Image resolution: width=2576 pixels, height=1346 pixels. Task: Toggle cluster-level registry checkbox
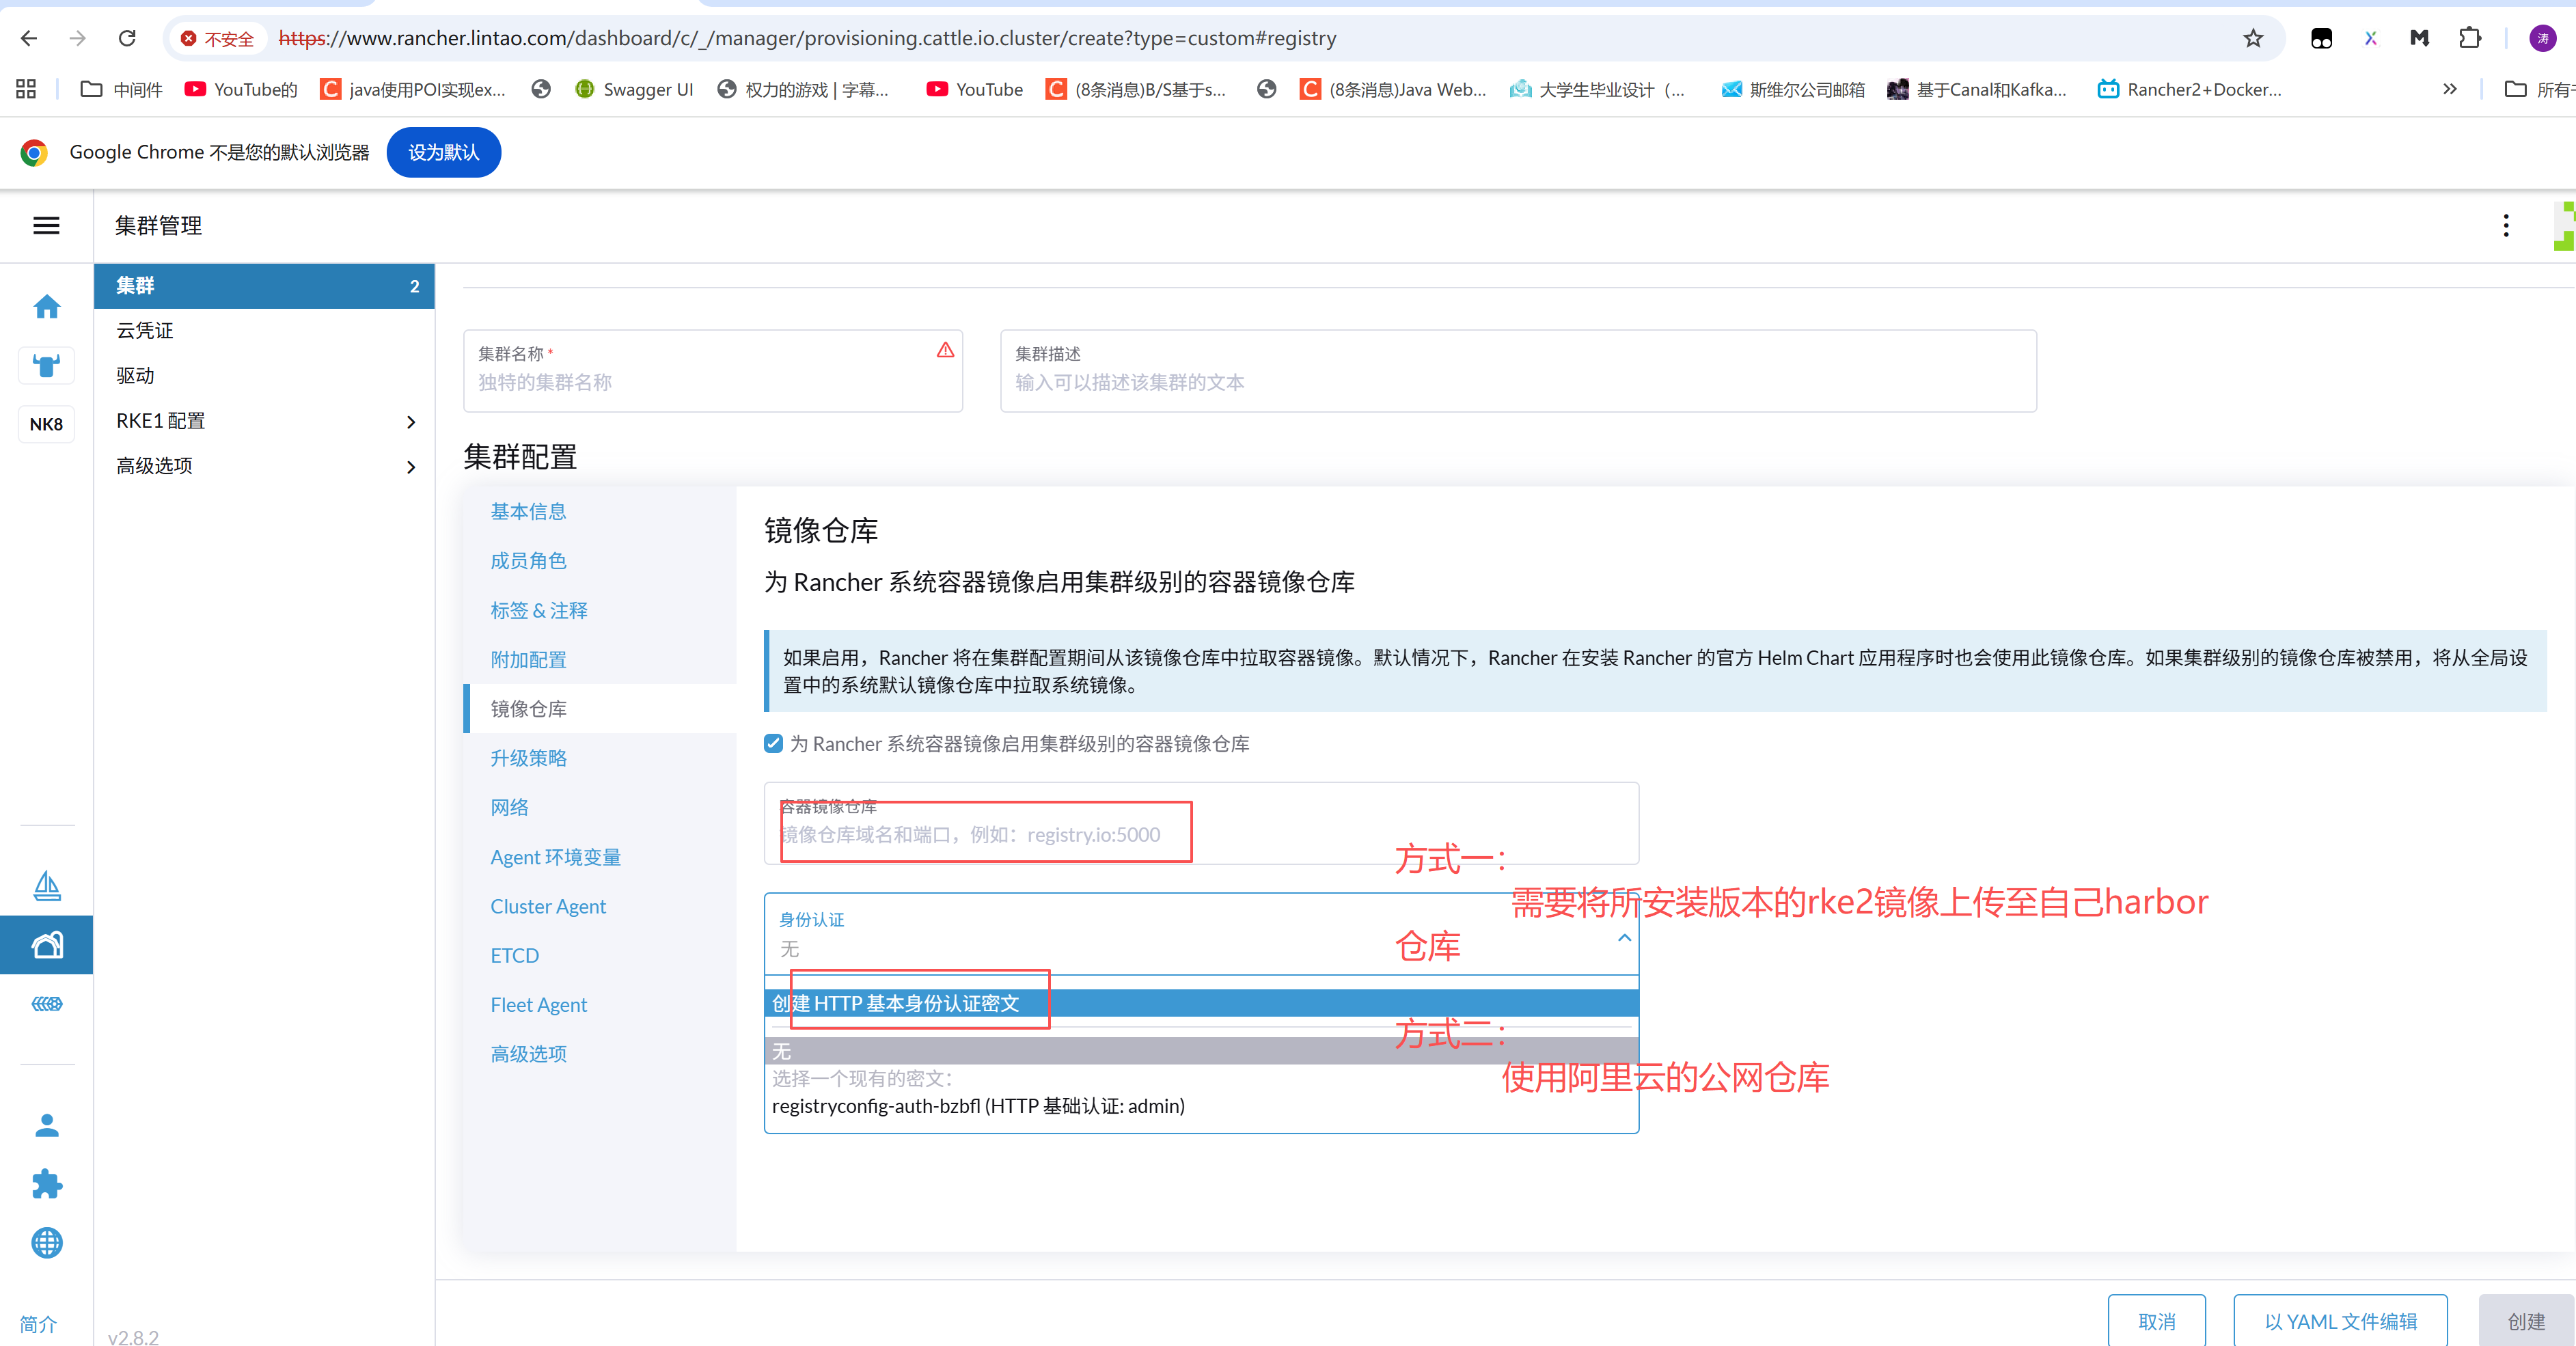pyautogui.click(x=773, y=743)
